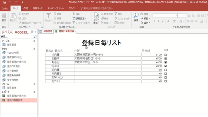Click the navigation pane search field
208x117 pixels.
17,37
